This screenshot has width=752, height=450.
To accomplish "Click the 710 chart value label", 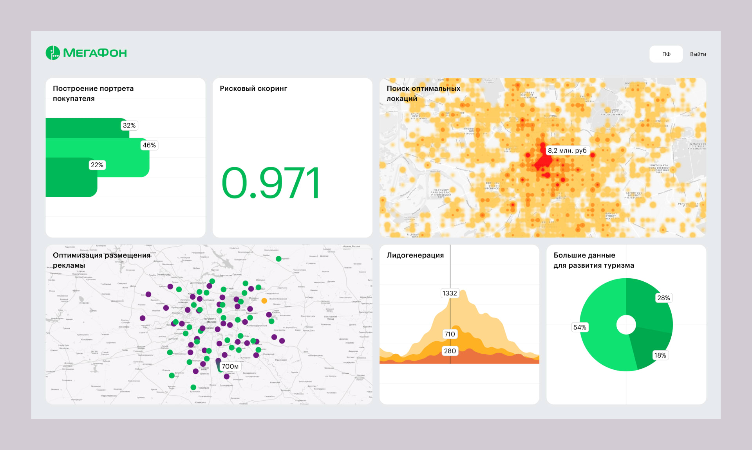I will pyautogui.click(x=450, y=334).
